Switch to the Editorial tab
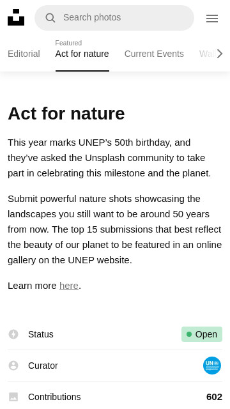The width and height of the screenshot is (230, 409). (24, 54)
